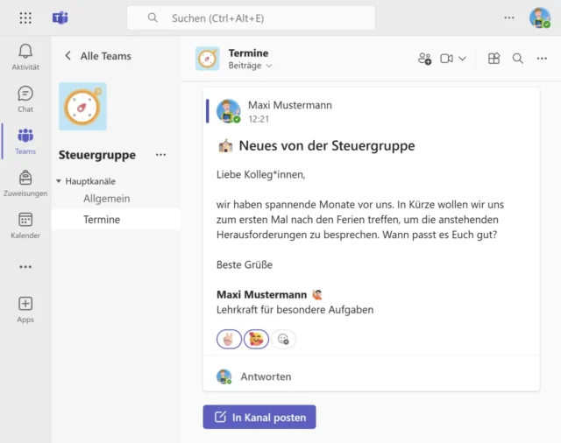Expand the meeting options dropdown arrow
Image resolution: width=561 pixels, height=443 pixels.
click(x=463, y=59)
